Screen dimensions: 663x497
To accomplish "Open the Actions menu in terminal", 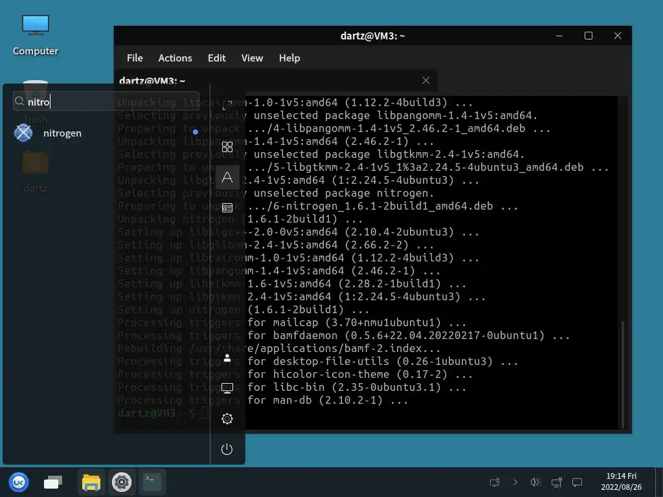I will (x=175, y=58).
